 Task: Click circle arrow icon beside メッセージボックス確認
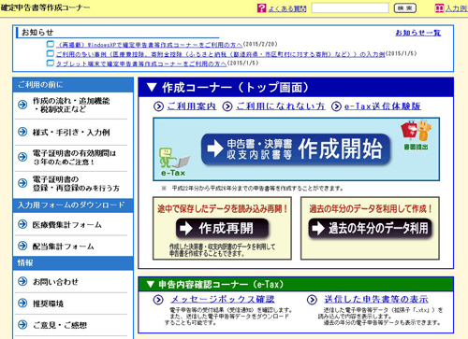tap(158, 300)
